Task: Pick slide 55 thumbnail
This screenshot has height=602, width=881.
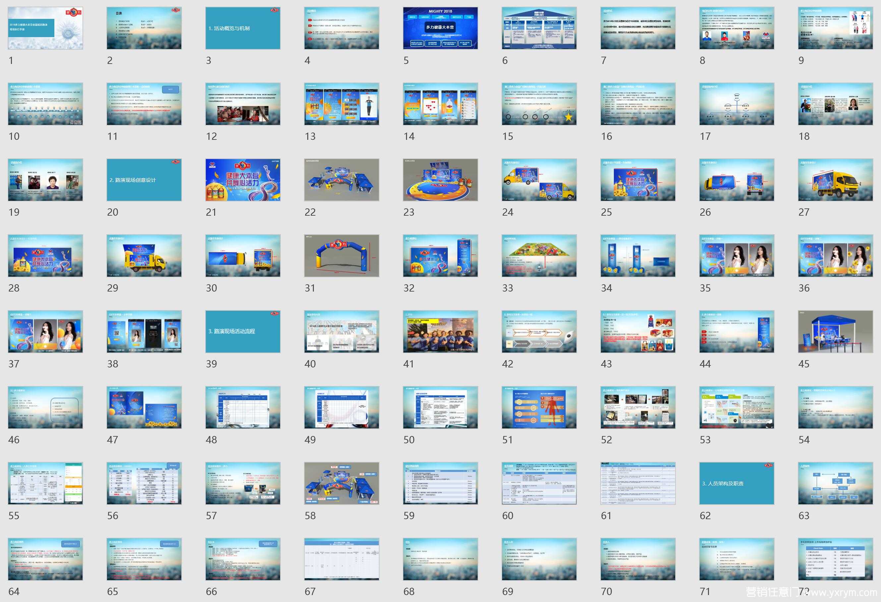Action: [45, 483]
